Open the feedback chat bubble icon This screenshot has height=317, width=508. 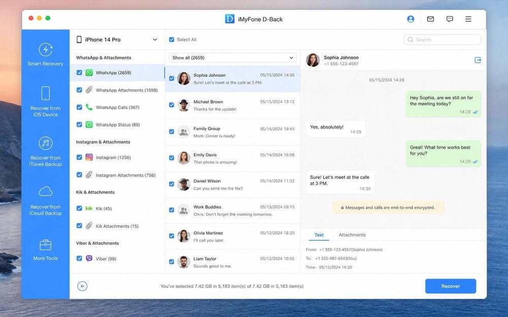[x=450, y=19]
